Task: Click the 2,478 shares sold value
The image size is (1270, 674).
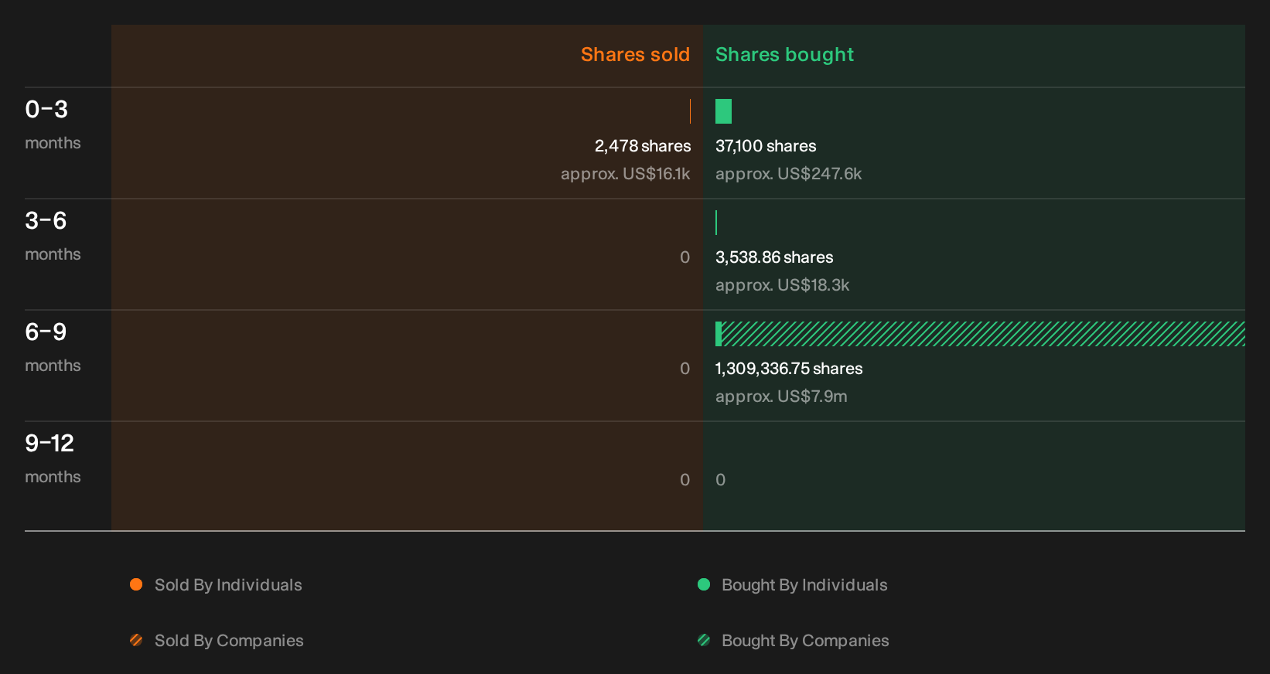Action: coord(643,146)
